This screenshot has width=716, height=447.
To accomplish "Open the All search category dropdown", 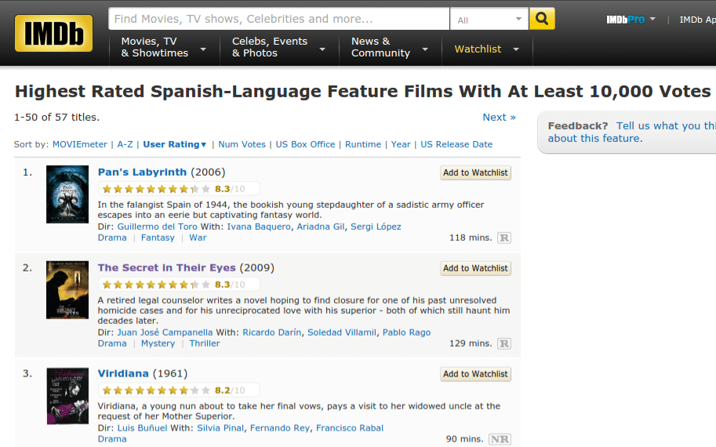I will coord(489,19).
